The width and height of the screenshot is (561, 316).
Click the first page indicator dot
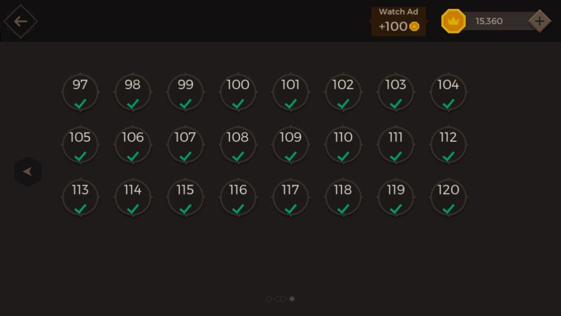coord(269,299)
